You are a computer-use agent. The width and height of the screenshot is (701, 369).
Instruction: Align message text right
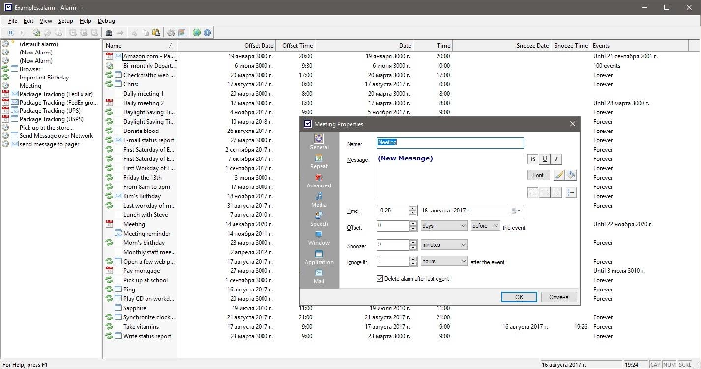coord(556,193)
